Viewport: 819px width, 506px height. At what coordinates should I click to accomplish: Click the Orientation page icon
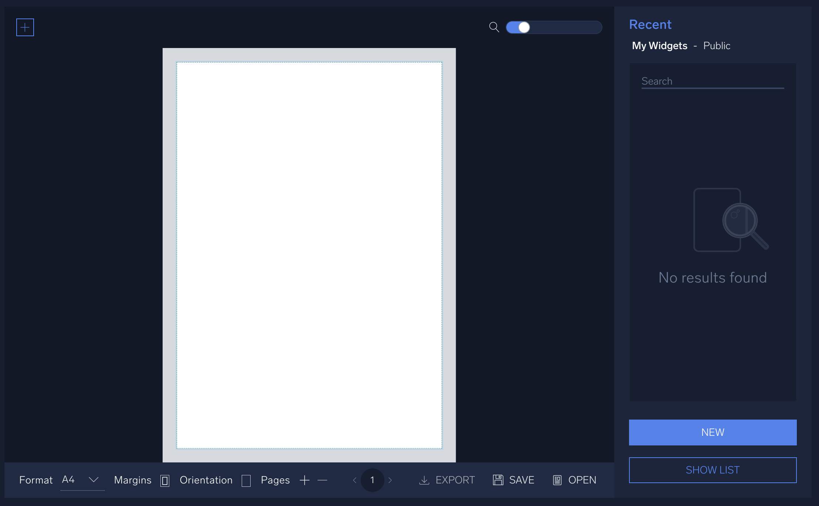click(246, 480)
